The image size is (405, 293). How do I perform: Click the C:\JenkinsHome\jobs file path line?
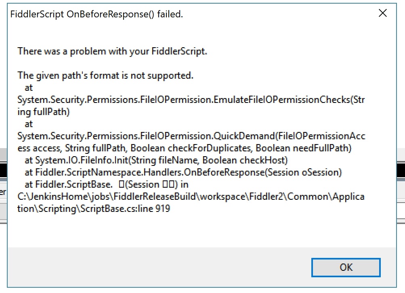tap(191, 197)
